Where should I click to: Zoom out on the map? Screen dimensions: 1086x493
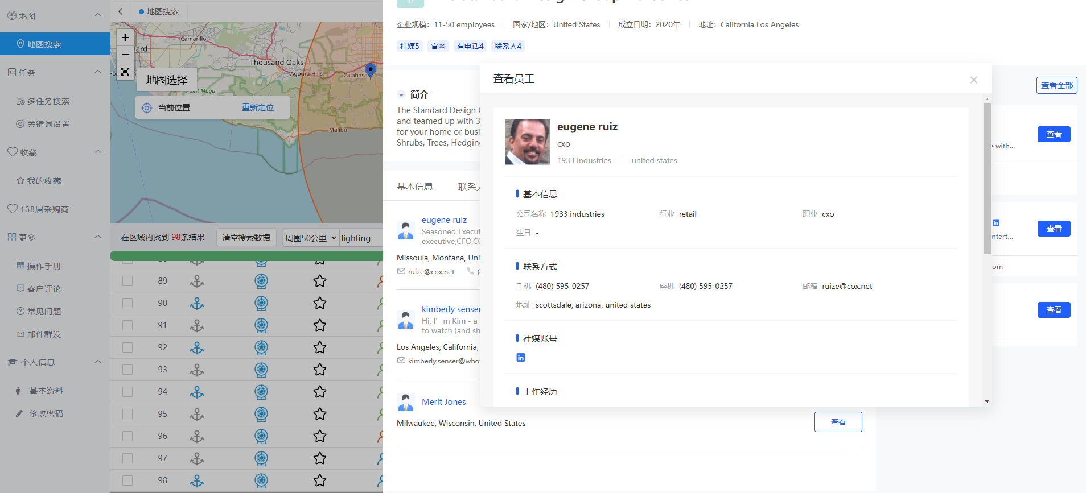[125, 55]
